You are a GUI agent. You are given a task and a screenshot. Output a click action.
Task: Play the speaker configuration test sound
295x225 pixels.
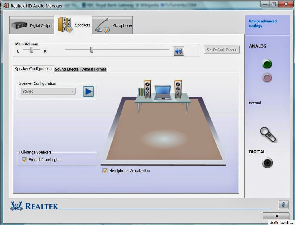point(89,92)
